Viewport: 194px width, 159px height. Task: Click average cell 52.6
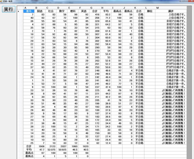coord(106,61)
